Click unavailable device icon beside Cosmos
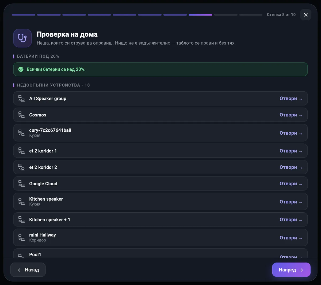This screenshot has width=321, height=285. point(21,115)
